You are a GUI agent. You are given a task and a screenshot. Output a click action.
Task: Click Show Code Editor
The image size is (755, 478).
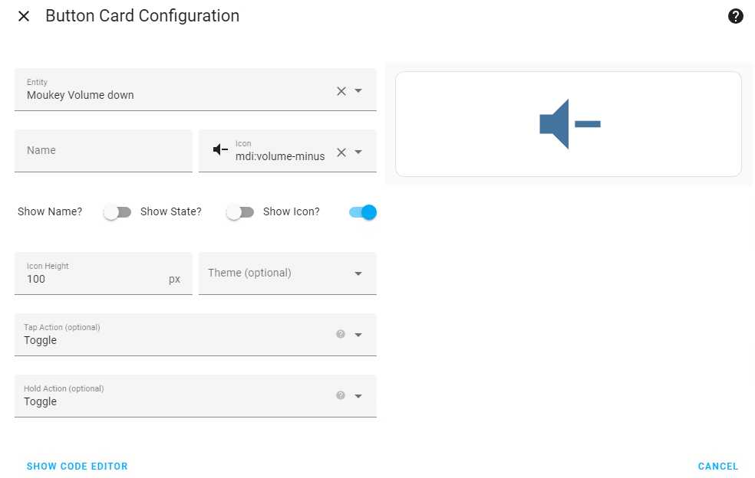[x=77, y=466]
